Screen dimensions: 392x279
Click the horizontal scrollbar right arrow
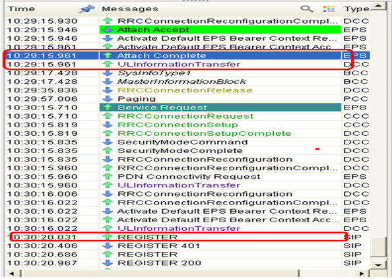[x=362, y=273]
